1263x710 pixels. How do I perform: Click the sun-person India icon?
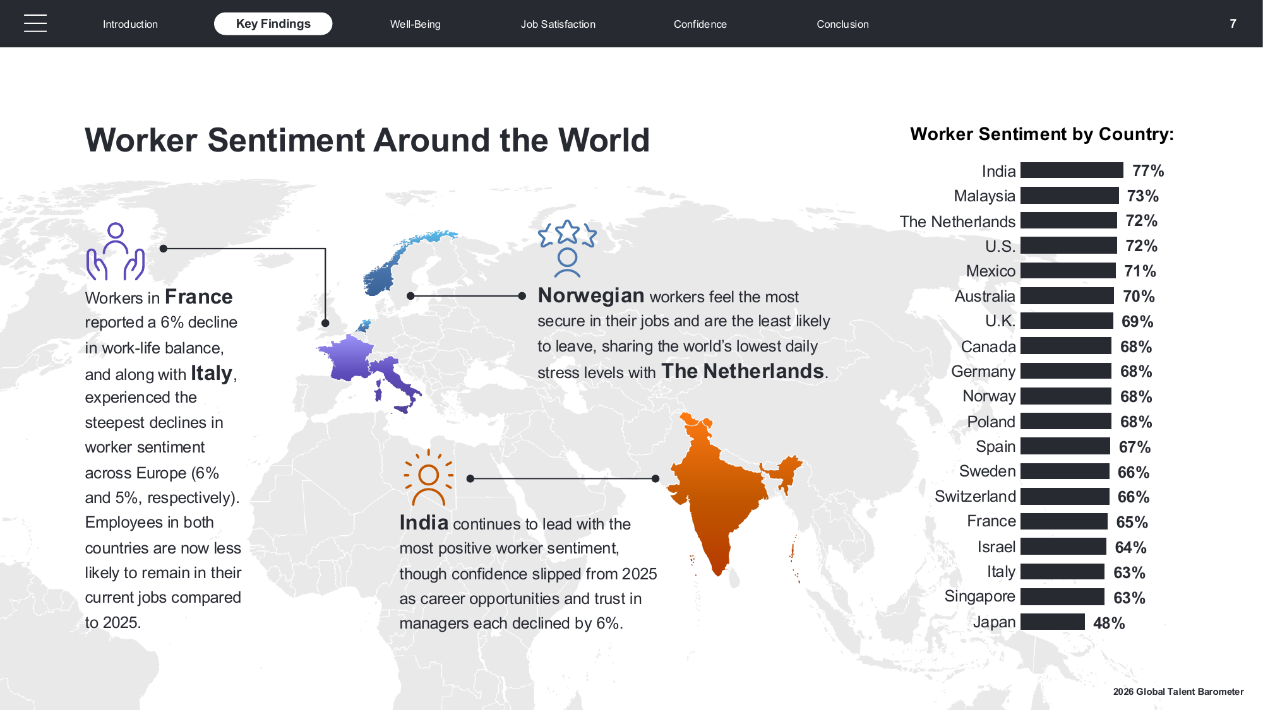428,478
